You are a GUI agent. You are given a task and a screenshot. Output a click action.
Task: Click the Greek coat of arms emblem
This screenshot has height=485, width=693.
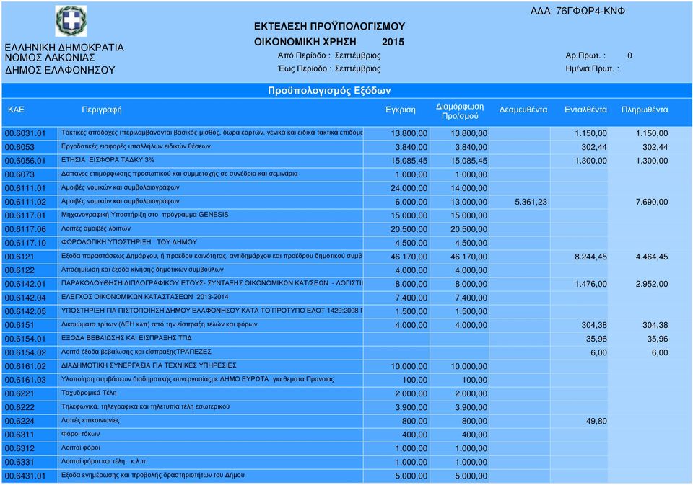click(71, 21)
